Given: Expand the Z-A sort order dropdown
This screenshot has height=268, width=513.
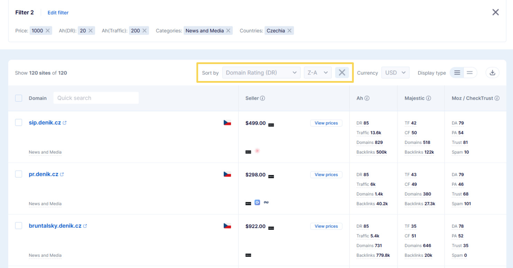Looking at the screenshot, I should pyautogui.click(x=318, y=73).
